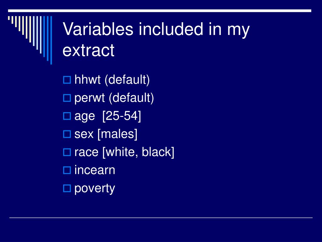This screenshot has width=322, height=242.
Task: Click the thick white line at slide top
Action: (159, 11)
